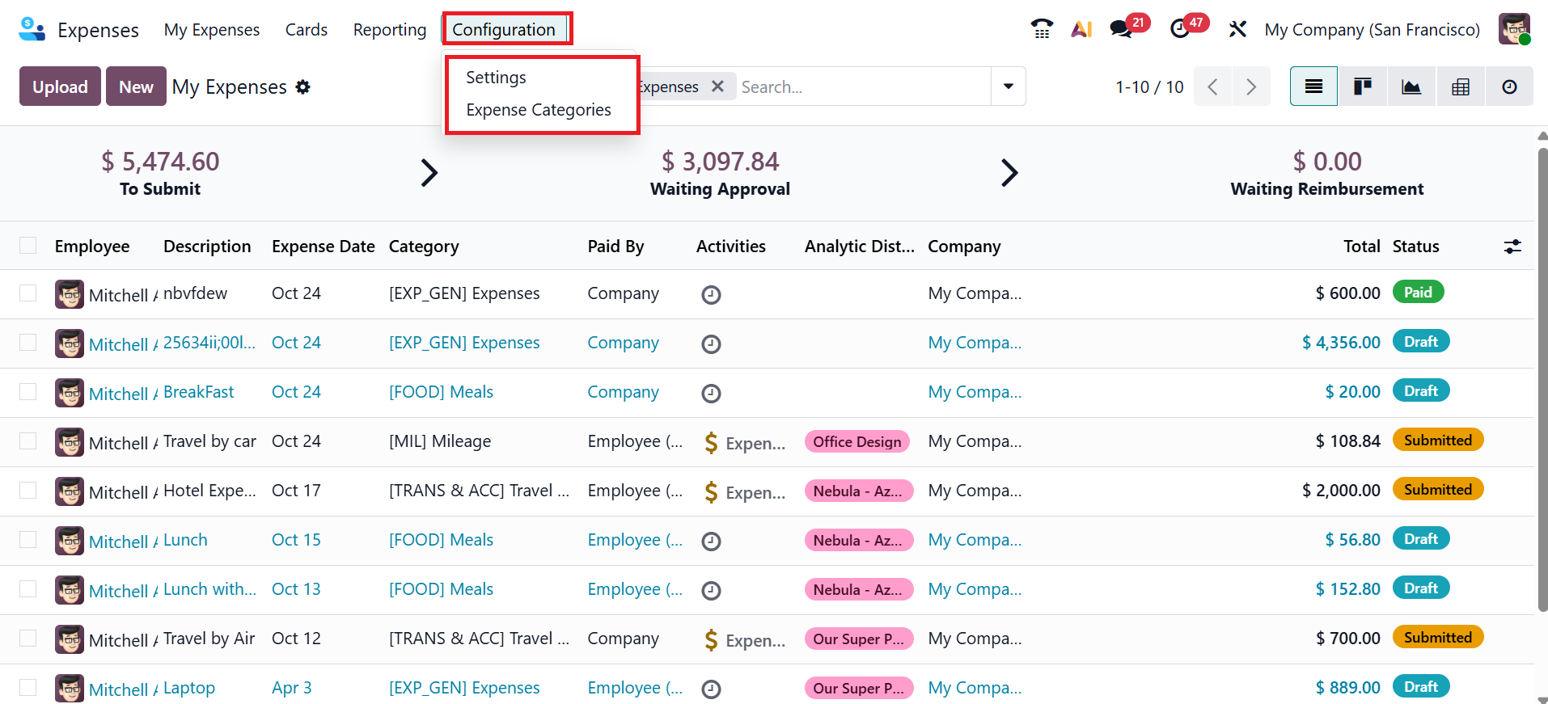
Task: Open the conversations chat icon
Action: (x=1121, y=30)
